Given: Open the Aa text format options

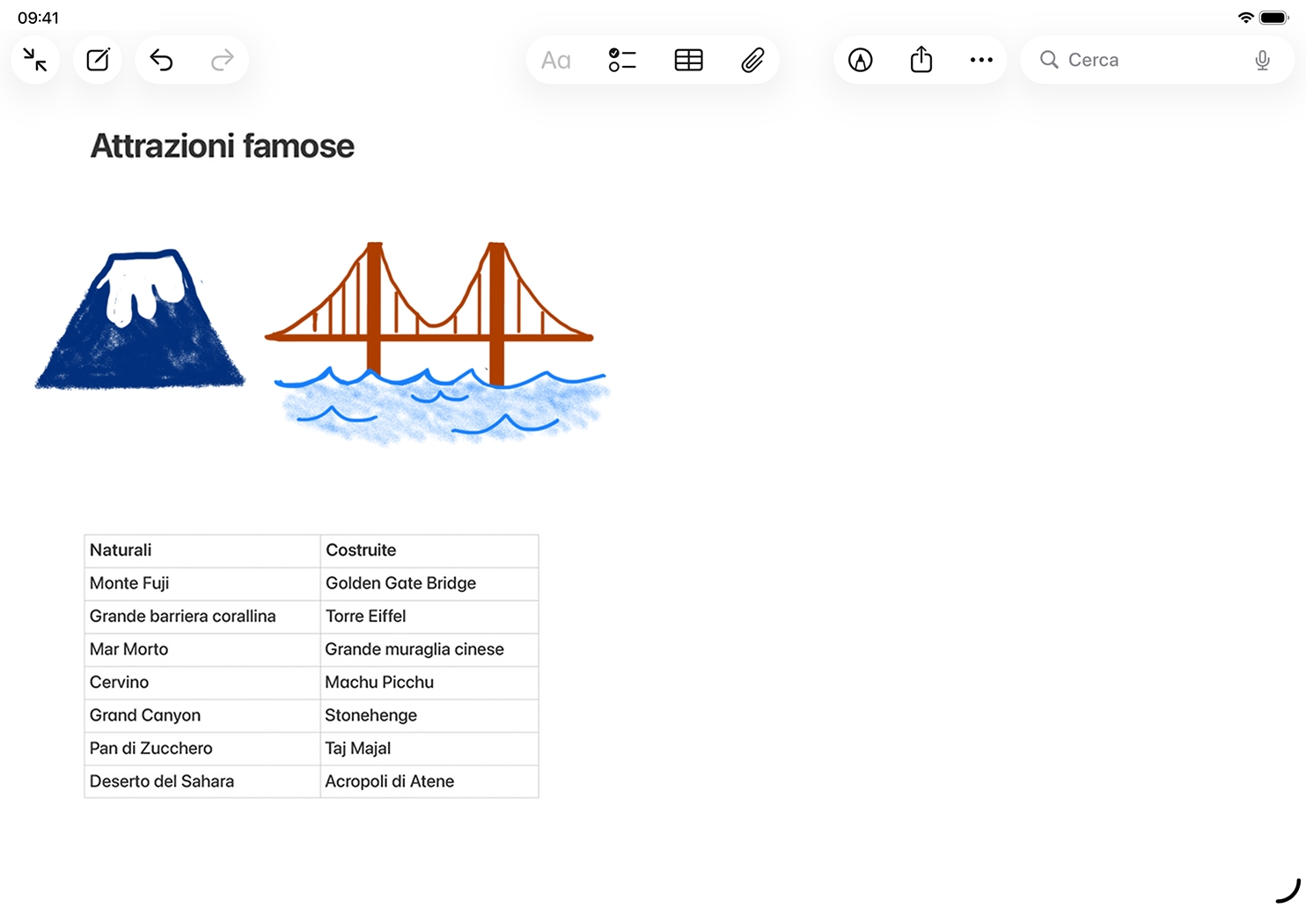Looking at the screenshot, I should [555, 60].
